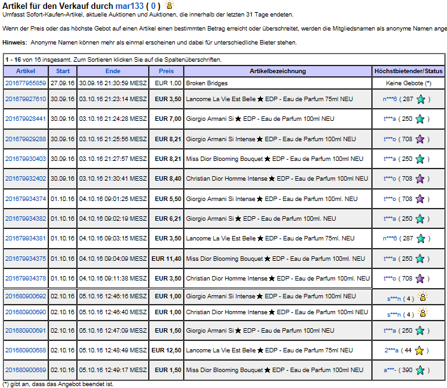Click price EUR 12,50

[x=166, y=350]
